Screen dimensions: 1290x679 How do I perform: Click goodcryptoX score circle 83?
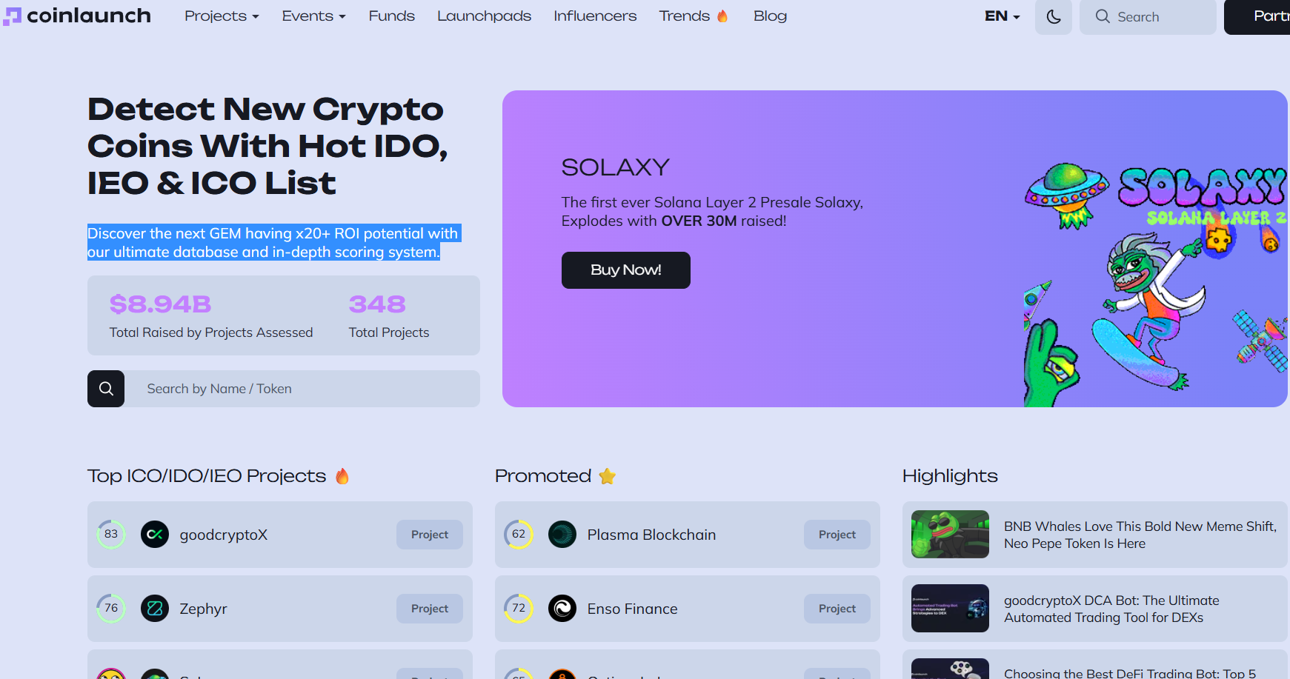(111, 535)
